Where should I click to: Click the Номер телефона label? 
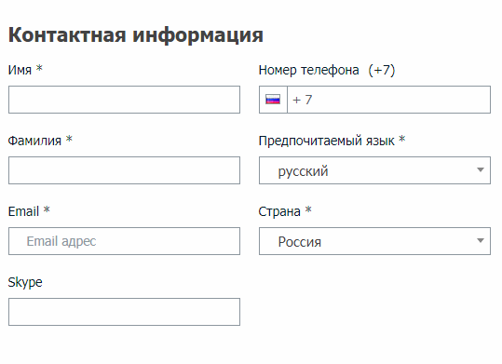point(308,70)
